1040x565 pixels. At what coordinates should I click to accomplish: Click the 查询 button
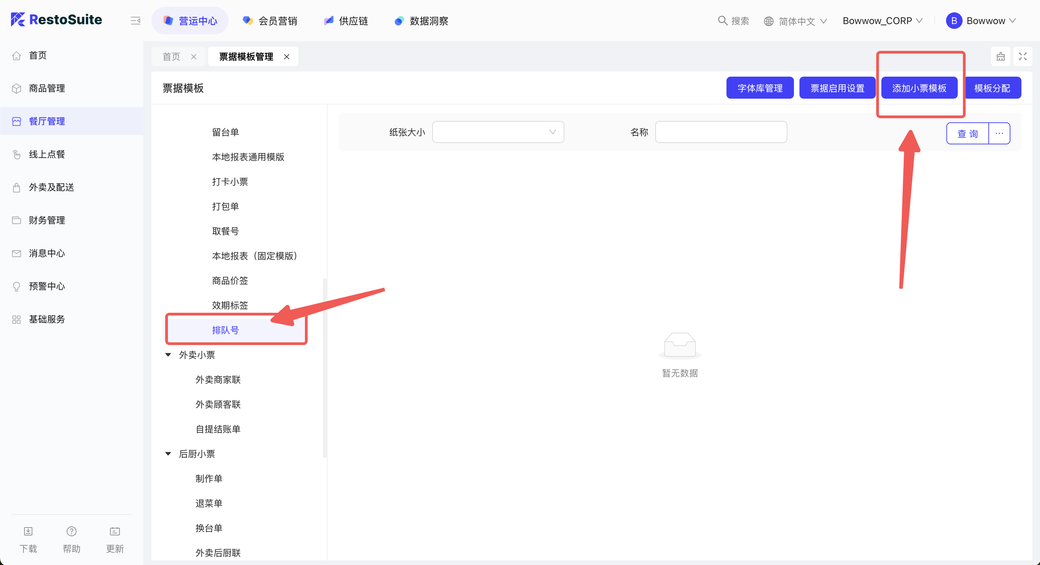point(968,133)
